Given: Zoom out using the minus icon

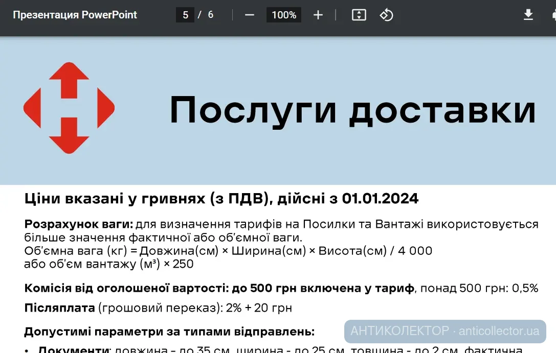Looking at the screenshot, I should [x=249, y=15].
